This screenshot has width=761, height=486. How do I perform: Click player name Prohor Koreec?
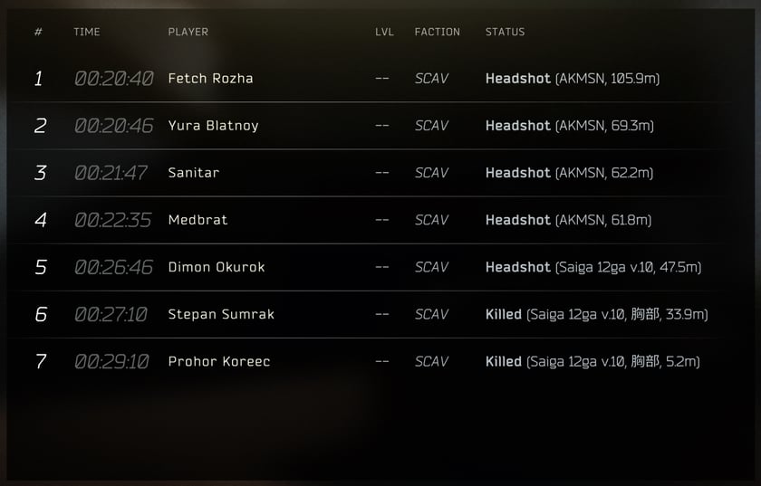click(x=219, y=361)
